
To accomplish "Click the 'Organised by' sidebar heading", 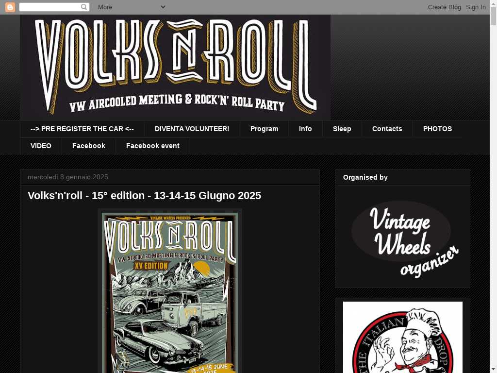I will tap(365, 177).
